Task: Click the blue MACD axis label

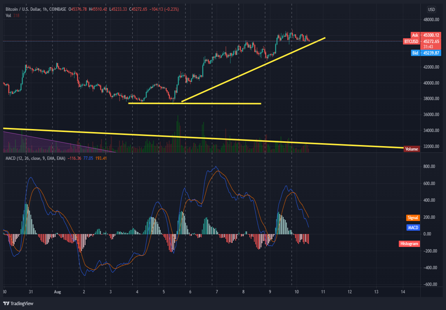Action: coord(413,227)
